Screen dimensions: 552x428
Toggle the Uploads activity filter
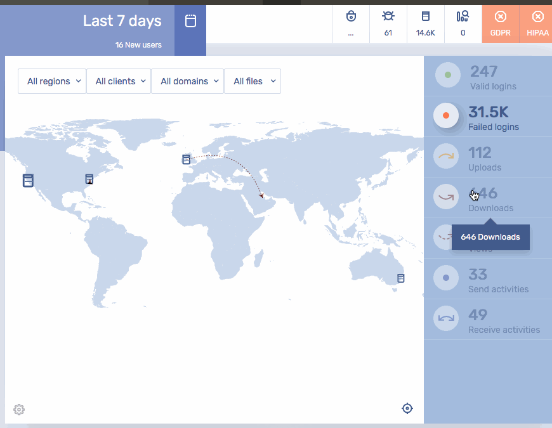point(447,157)
